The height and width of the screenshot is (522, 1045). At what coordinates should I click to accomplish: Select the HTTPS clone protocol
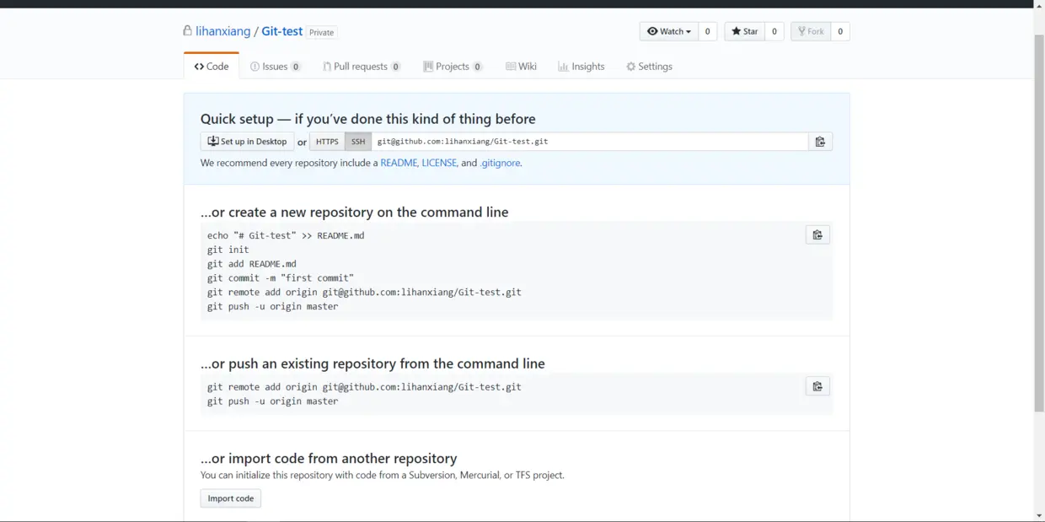[327, 142]
